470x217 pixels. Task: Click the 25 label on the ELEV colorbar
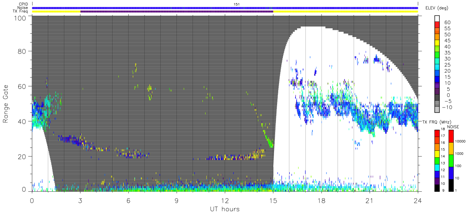coord(447,65)
